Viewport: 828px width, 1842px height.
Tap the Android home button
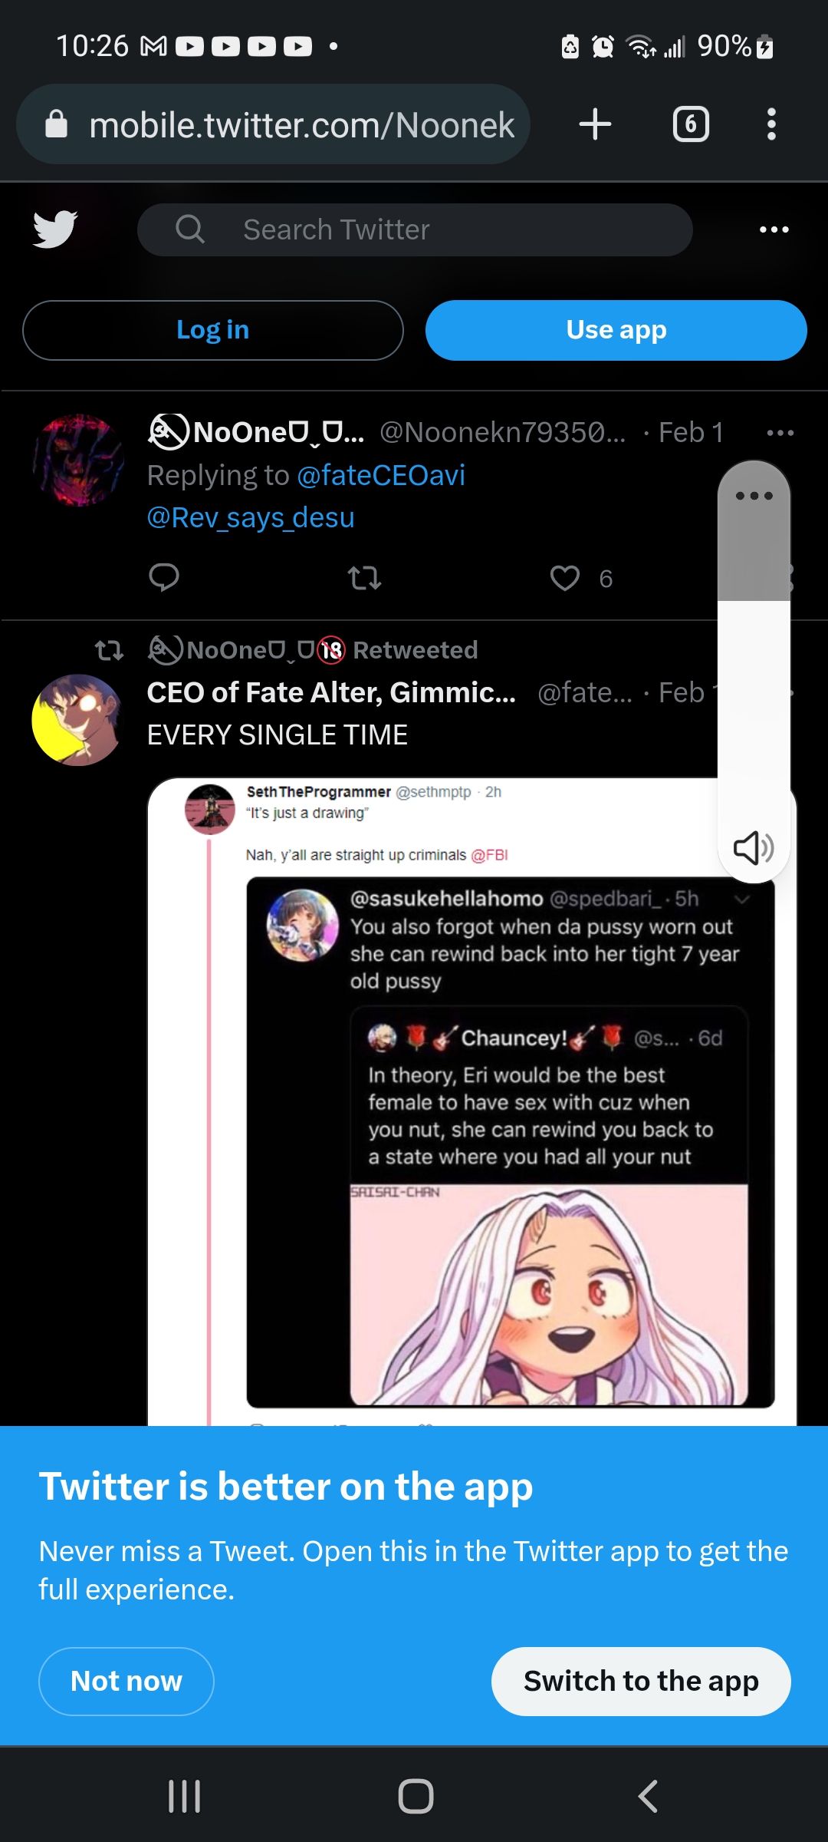[x=416, y=1796]
